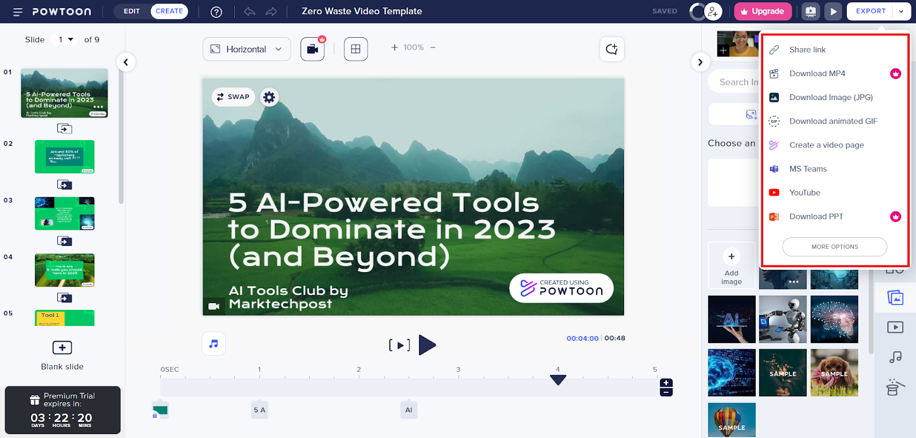Switch to CREATE mode
Viewport: 916px width, 438px height.
(x=169, y=11)
